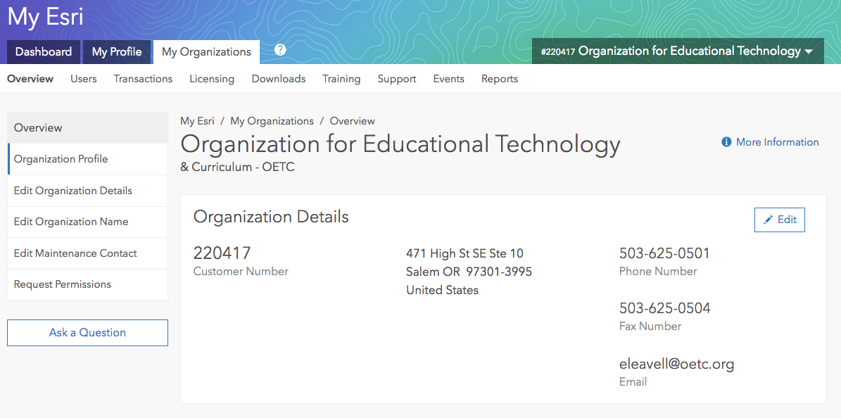Open Edit Maintenance Contact in sidebar

pyautogui.click(x=87, y=253)
